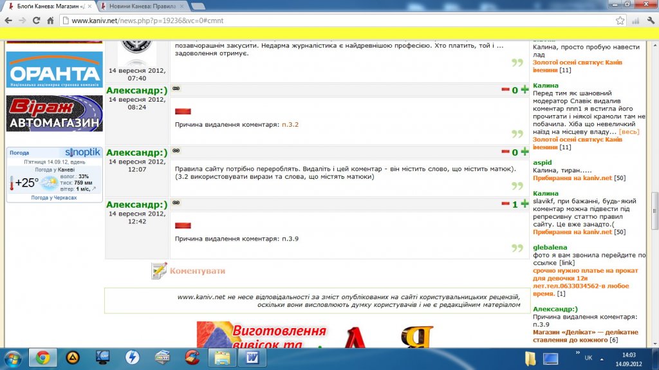Upvote the 12:07 comment
This screenshot has height=370, width=659.
(524, 151)
